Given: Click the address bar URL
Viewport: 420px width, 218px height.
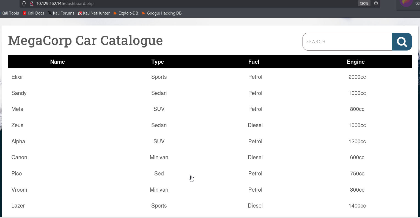Looking at the screenshot, I should pyautogui.click(x=65, y=4).
